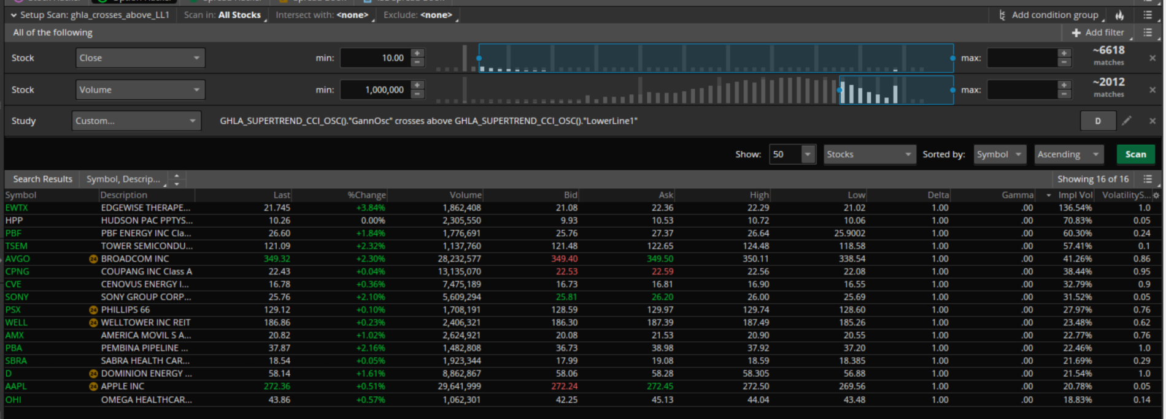Click the gear icon in the column header
Viewport: 1166px width, 419px height.
(x=1156, y=195)
